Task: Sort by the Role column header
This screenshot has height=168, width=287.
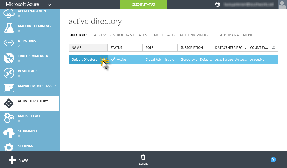Action: pos(160,48)
